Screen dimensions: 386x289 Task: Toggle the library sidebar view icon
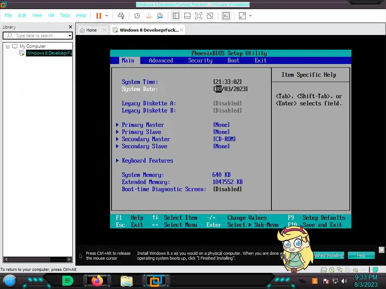176,16
